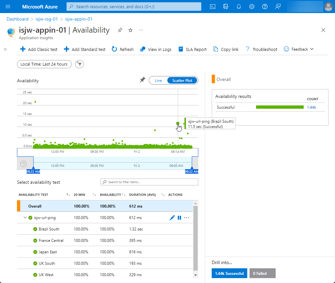
Task: Focus the Search to filter items box
Action: (149, 182)
